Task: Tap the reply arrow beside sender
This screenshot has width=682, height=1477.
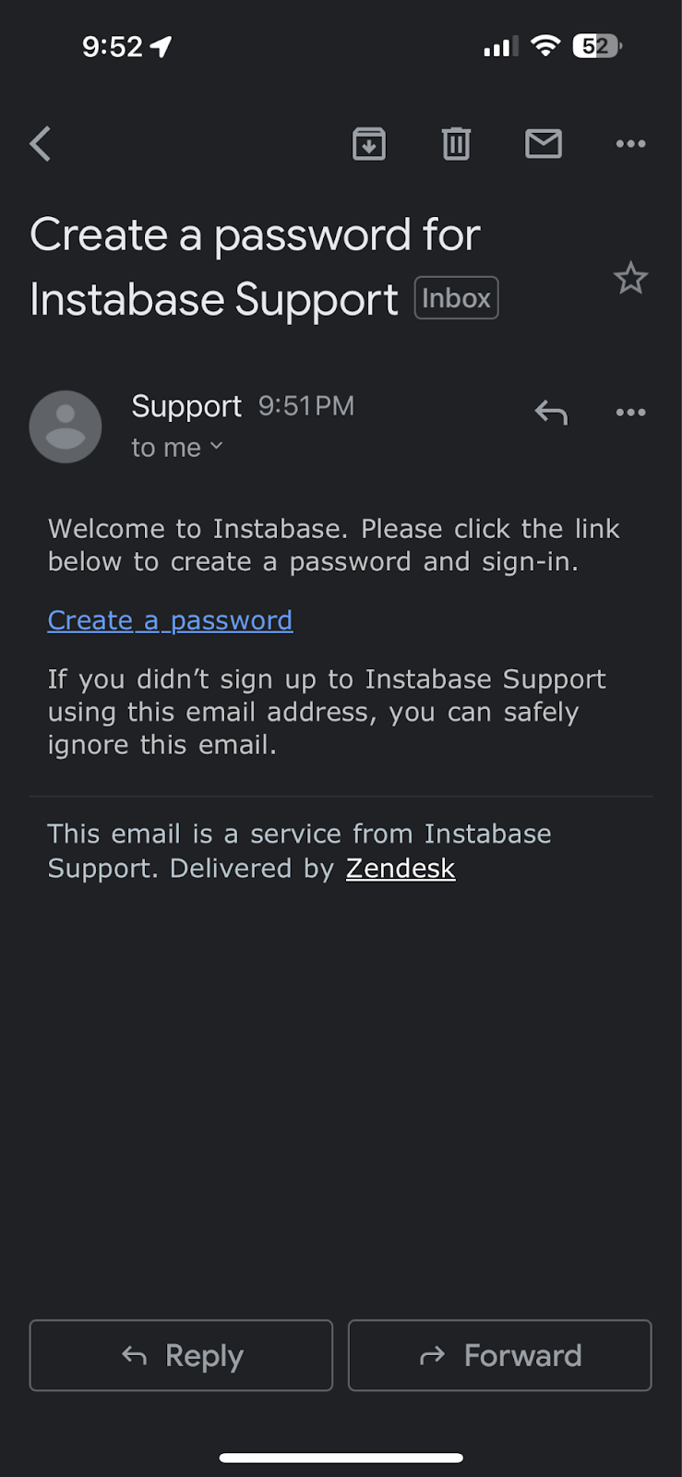Action: point(551,413)
